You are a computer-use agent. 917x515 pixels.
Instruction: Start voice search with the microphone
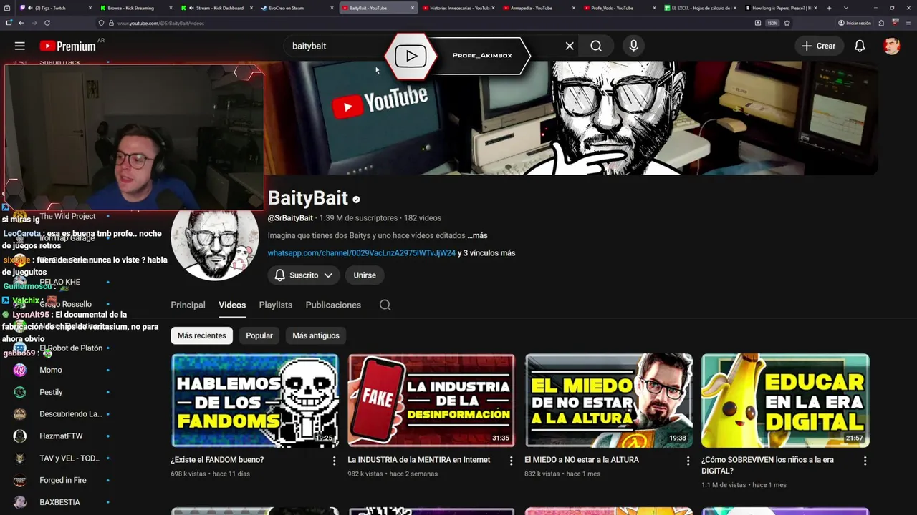tap(633, 46)
